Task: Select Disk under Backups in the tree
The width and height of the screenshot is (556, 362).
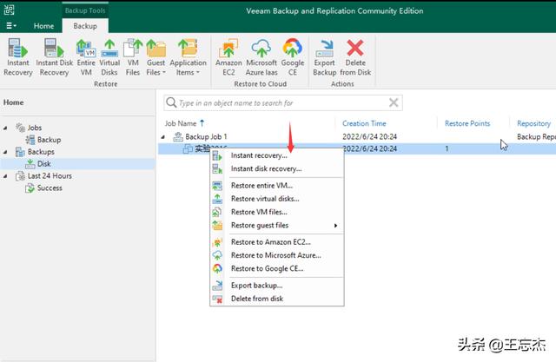Action: tap(44, 164)
